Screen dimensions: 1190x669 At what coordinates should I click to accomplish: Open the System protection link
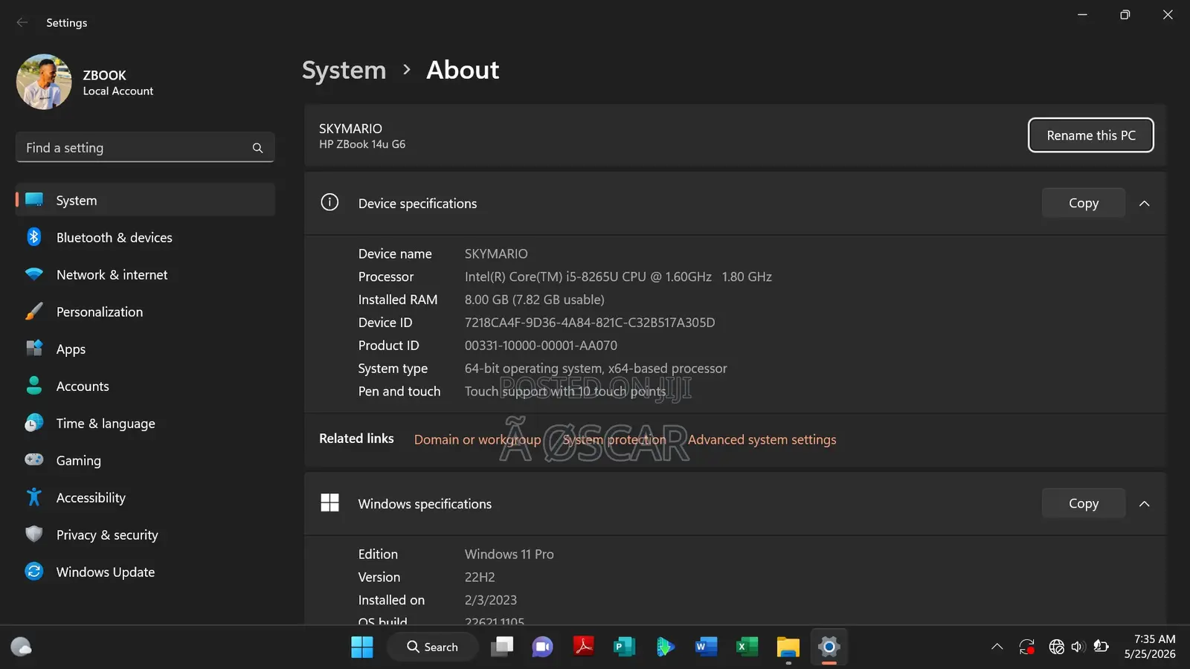tap(614, 439)
